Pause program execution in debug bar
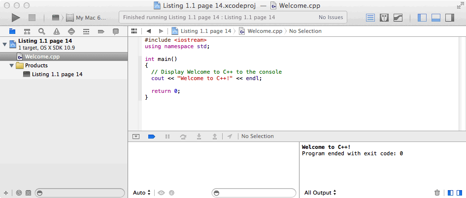 [x=167, y=137]
